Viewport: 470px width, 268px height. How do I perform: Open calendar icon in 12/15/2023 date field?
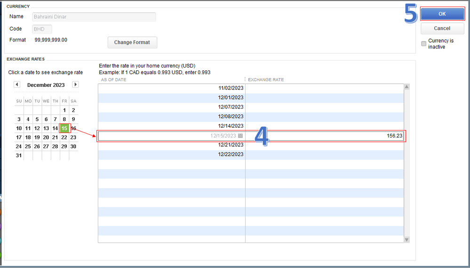point(240,136)
